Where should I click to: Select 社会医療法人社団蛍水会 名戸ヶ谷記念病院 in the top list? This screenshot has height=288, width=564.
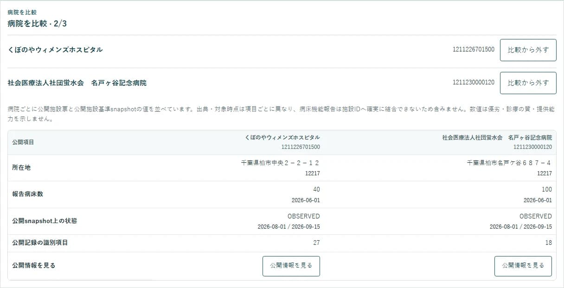(77, 83)
